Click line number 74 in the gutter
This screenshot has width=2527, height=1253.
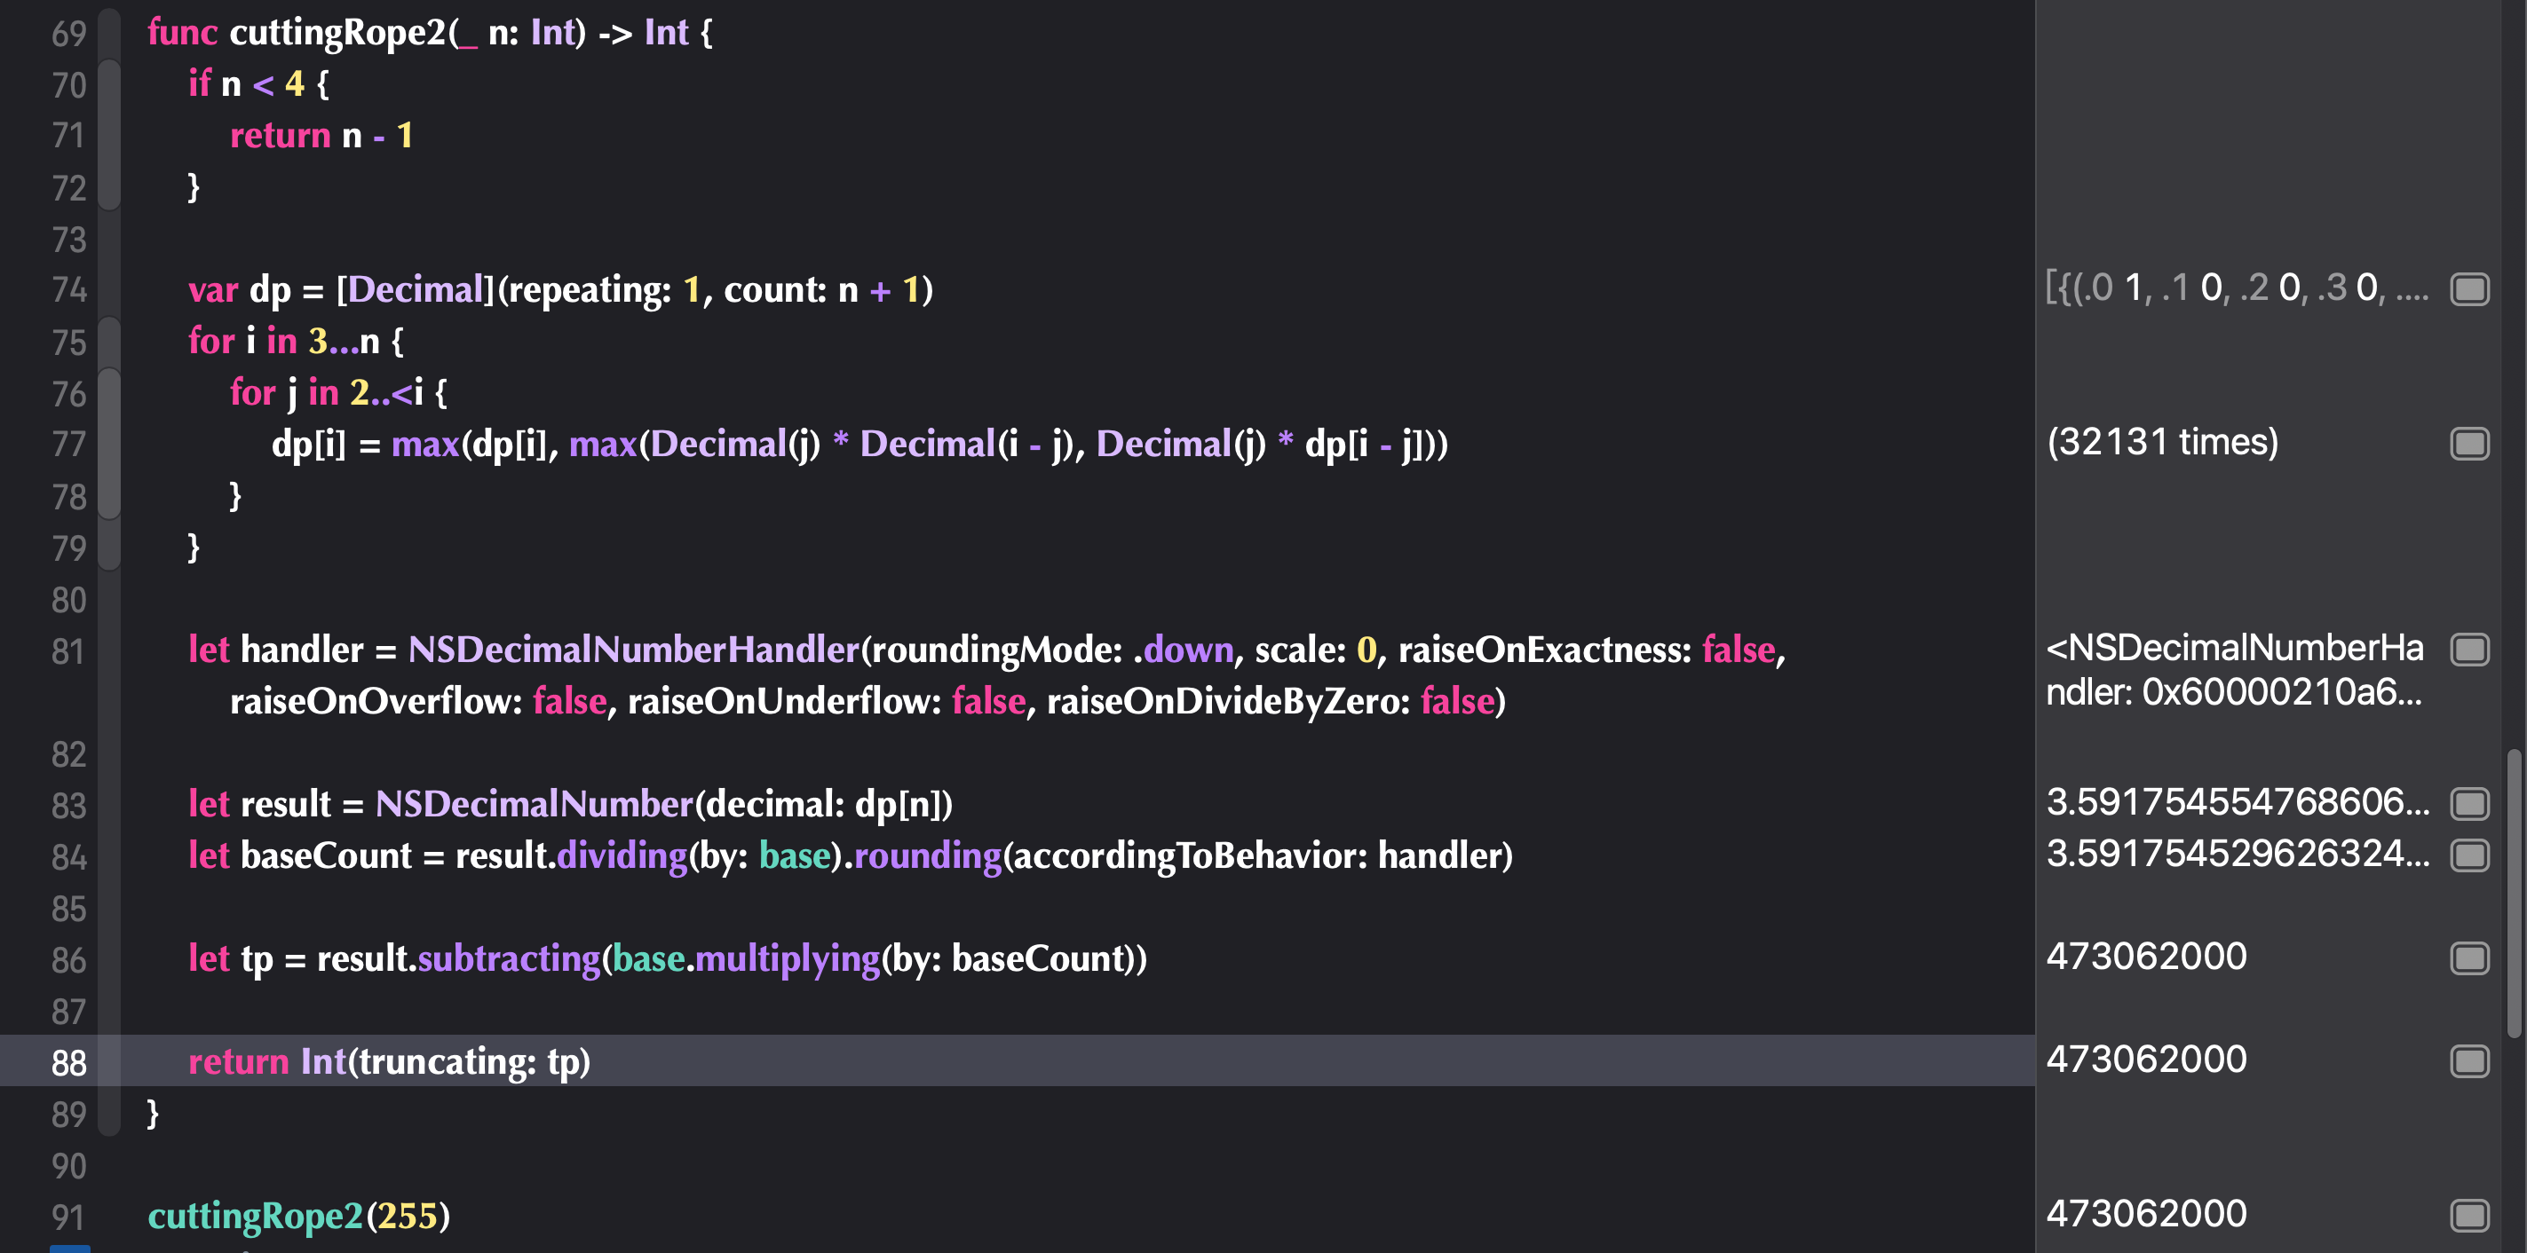pos(68,290)
